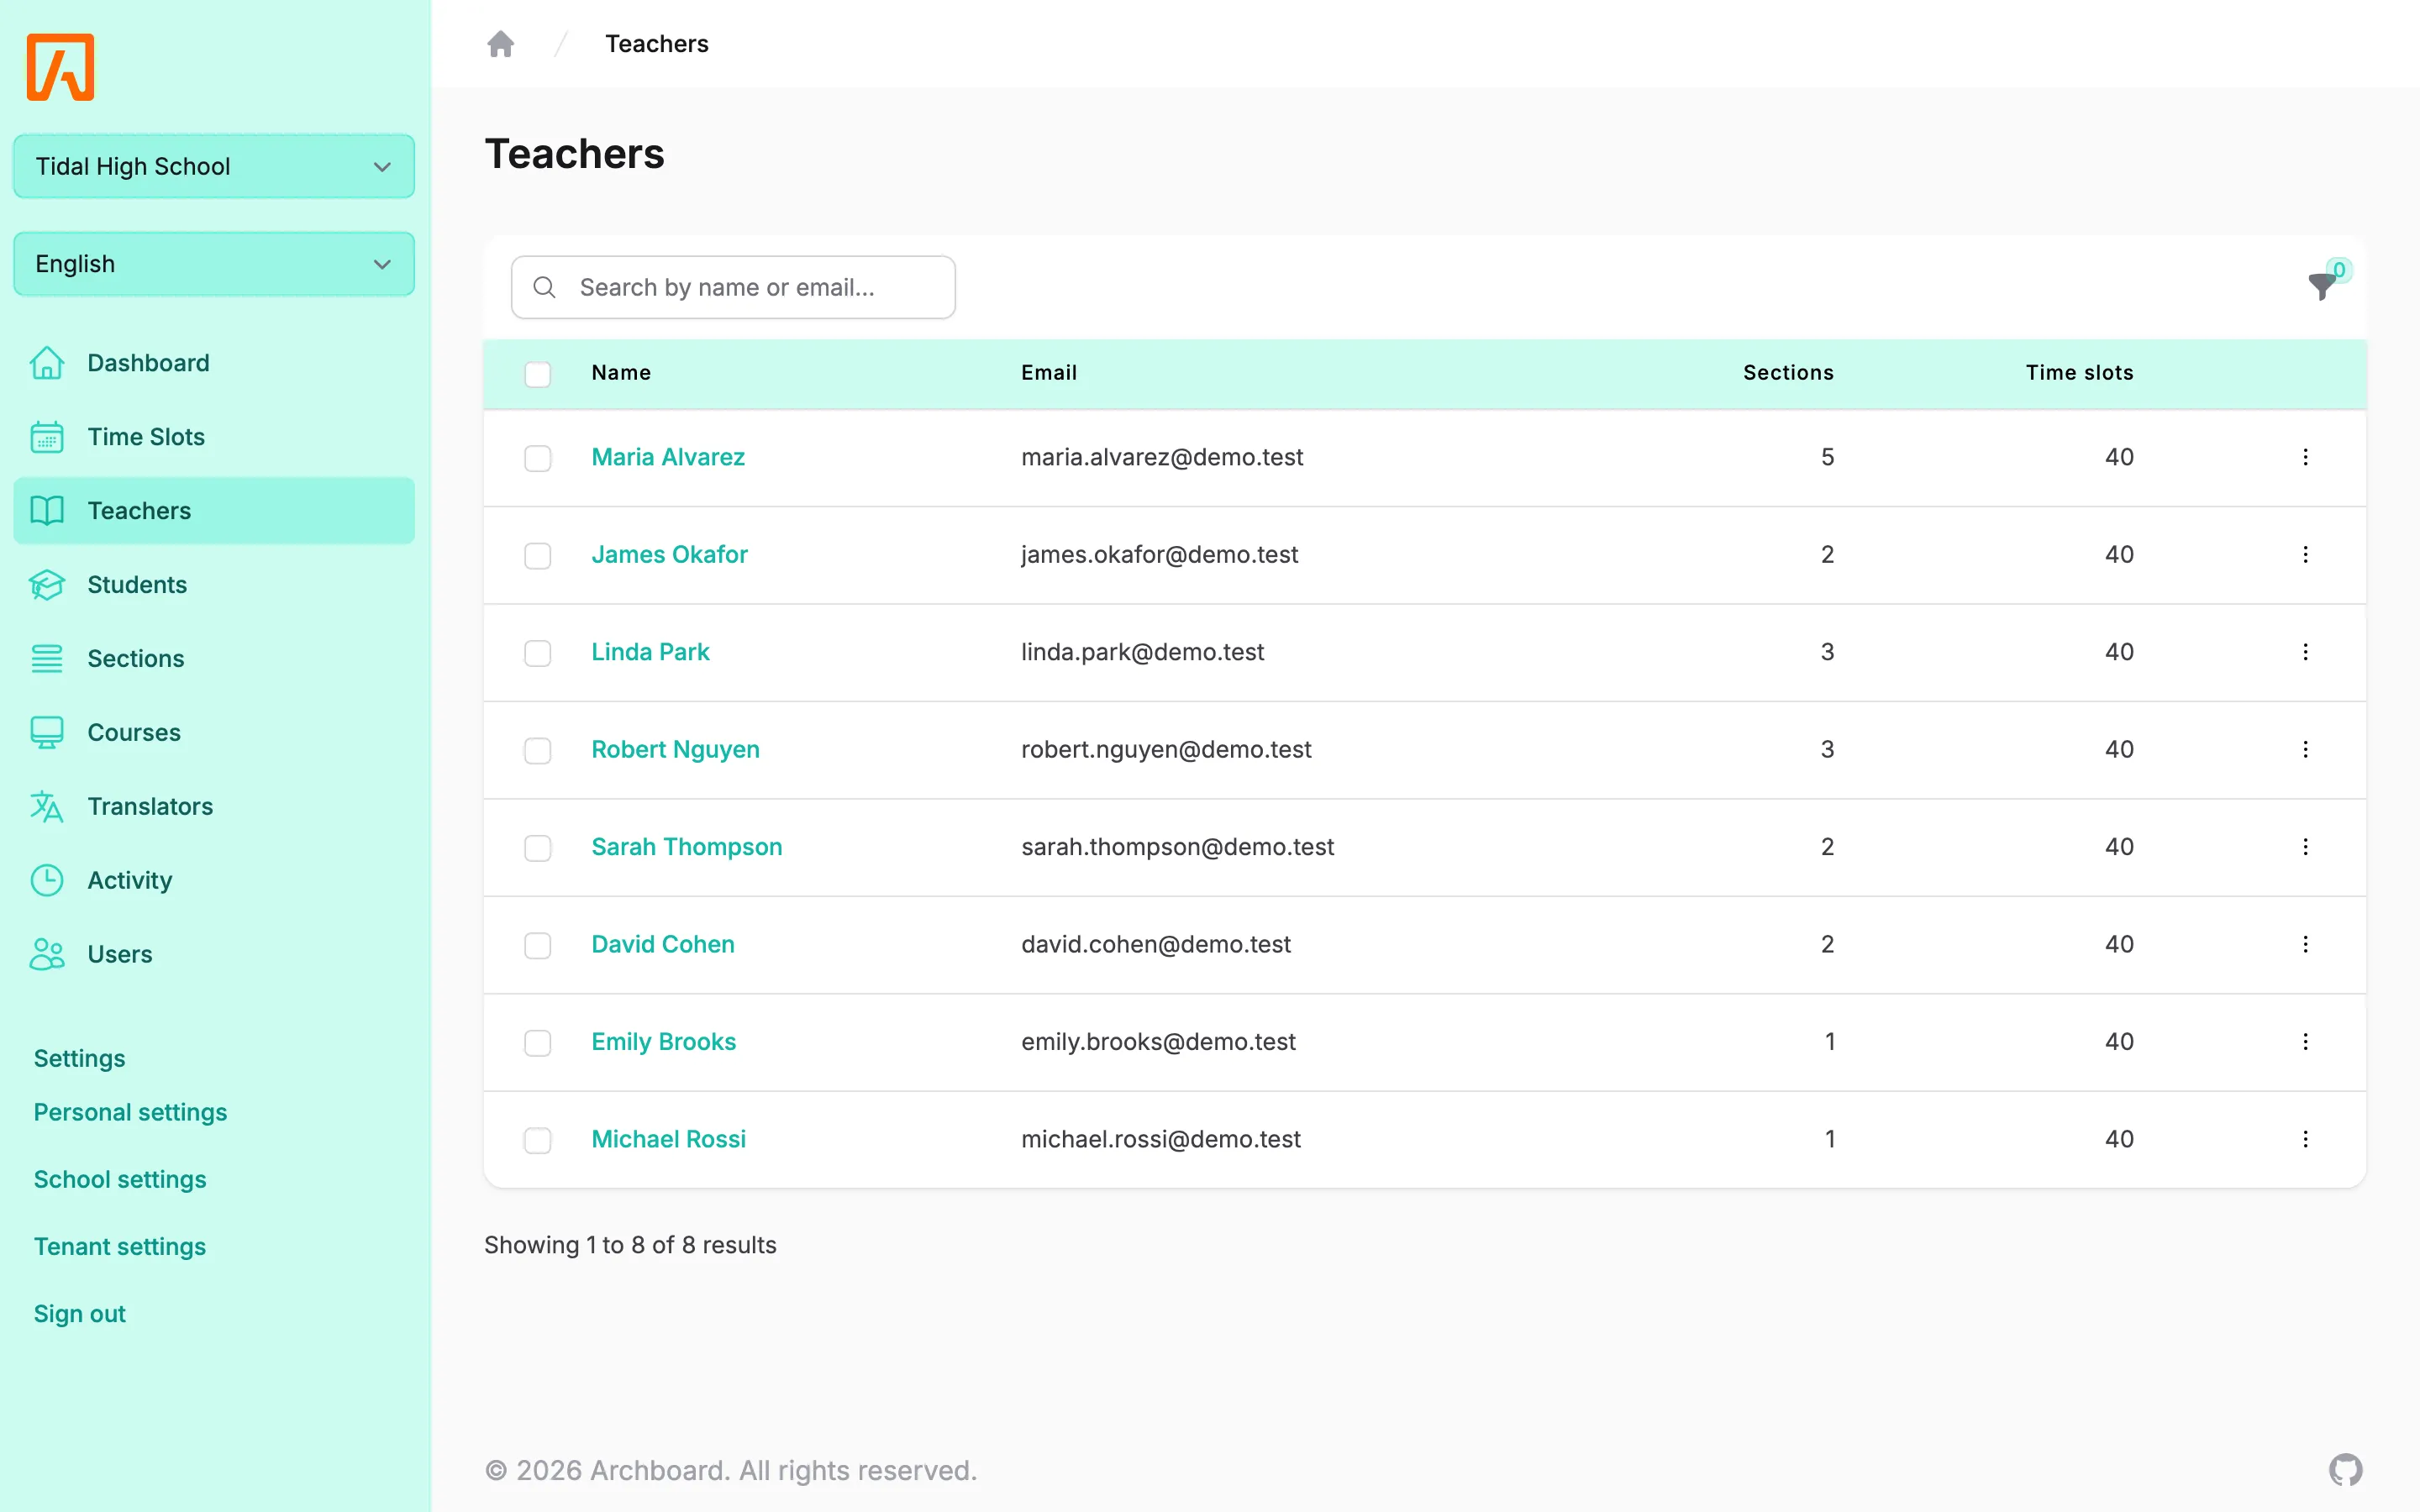Image resolution: width=2420 pixels, height=1512 pixels.
Task: Click the Time slots column header
Action: (x=2080, y=372)
